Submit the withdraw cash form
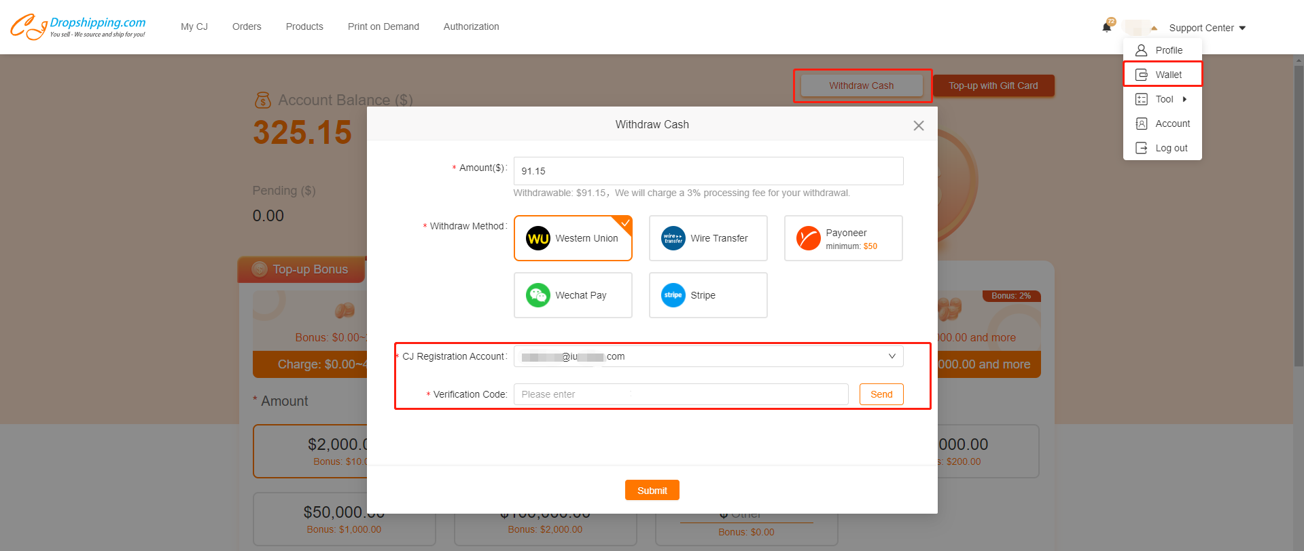 652,490
